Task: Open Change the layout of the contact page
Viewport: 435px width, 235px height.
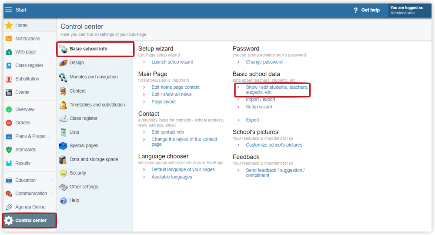Action: pyautogui.click(x=184, y=142)
